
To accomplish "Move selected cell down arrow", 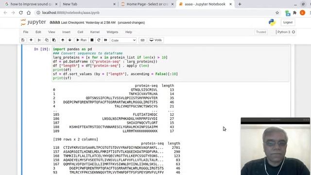I will pyautogui.click(x=70, y=40).
